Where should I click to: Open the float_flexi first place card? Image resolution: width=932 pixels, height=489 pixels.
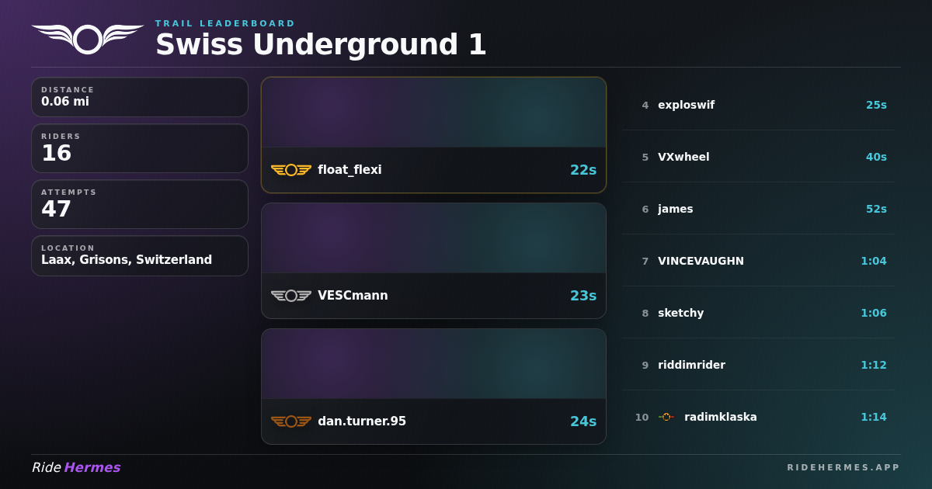433,135
